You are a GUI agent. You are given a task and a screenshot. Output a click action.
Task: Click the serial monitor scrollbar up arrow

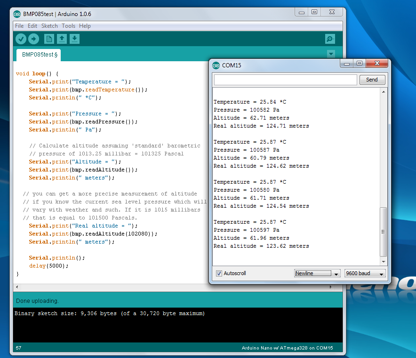pos(384,92)
